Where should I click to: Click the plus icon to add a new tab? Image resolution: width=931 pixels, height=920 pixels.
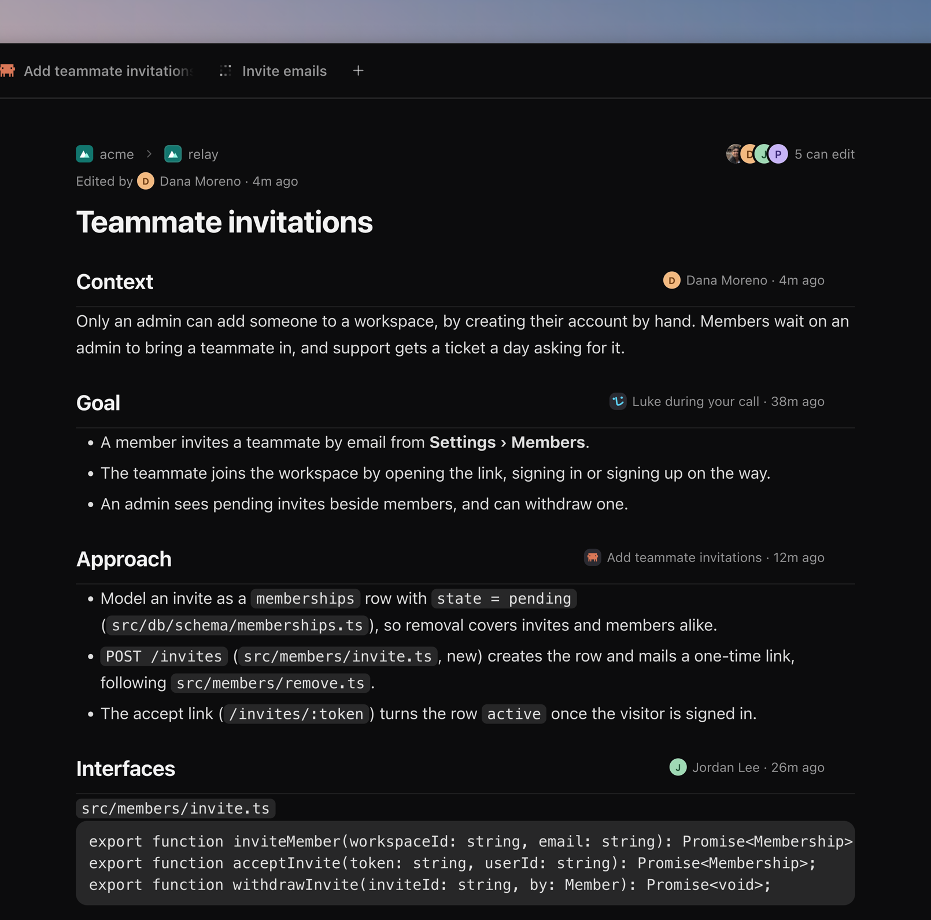click(359, 71)
